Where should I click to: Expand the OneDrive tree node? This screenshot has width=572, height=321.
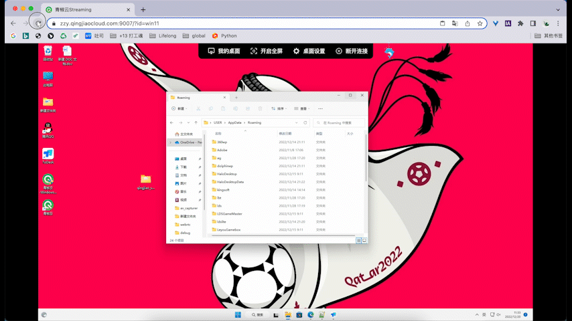(x=171, y=142)
